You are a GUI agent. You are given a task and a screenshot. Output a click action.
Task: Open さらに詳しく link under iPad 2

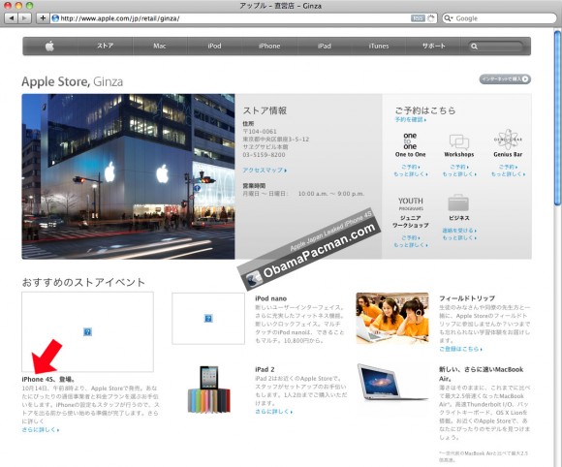[x=274, y=412]
